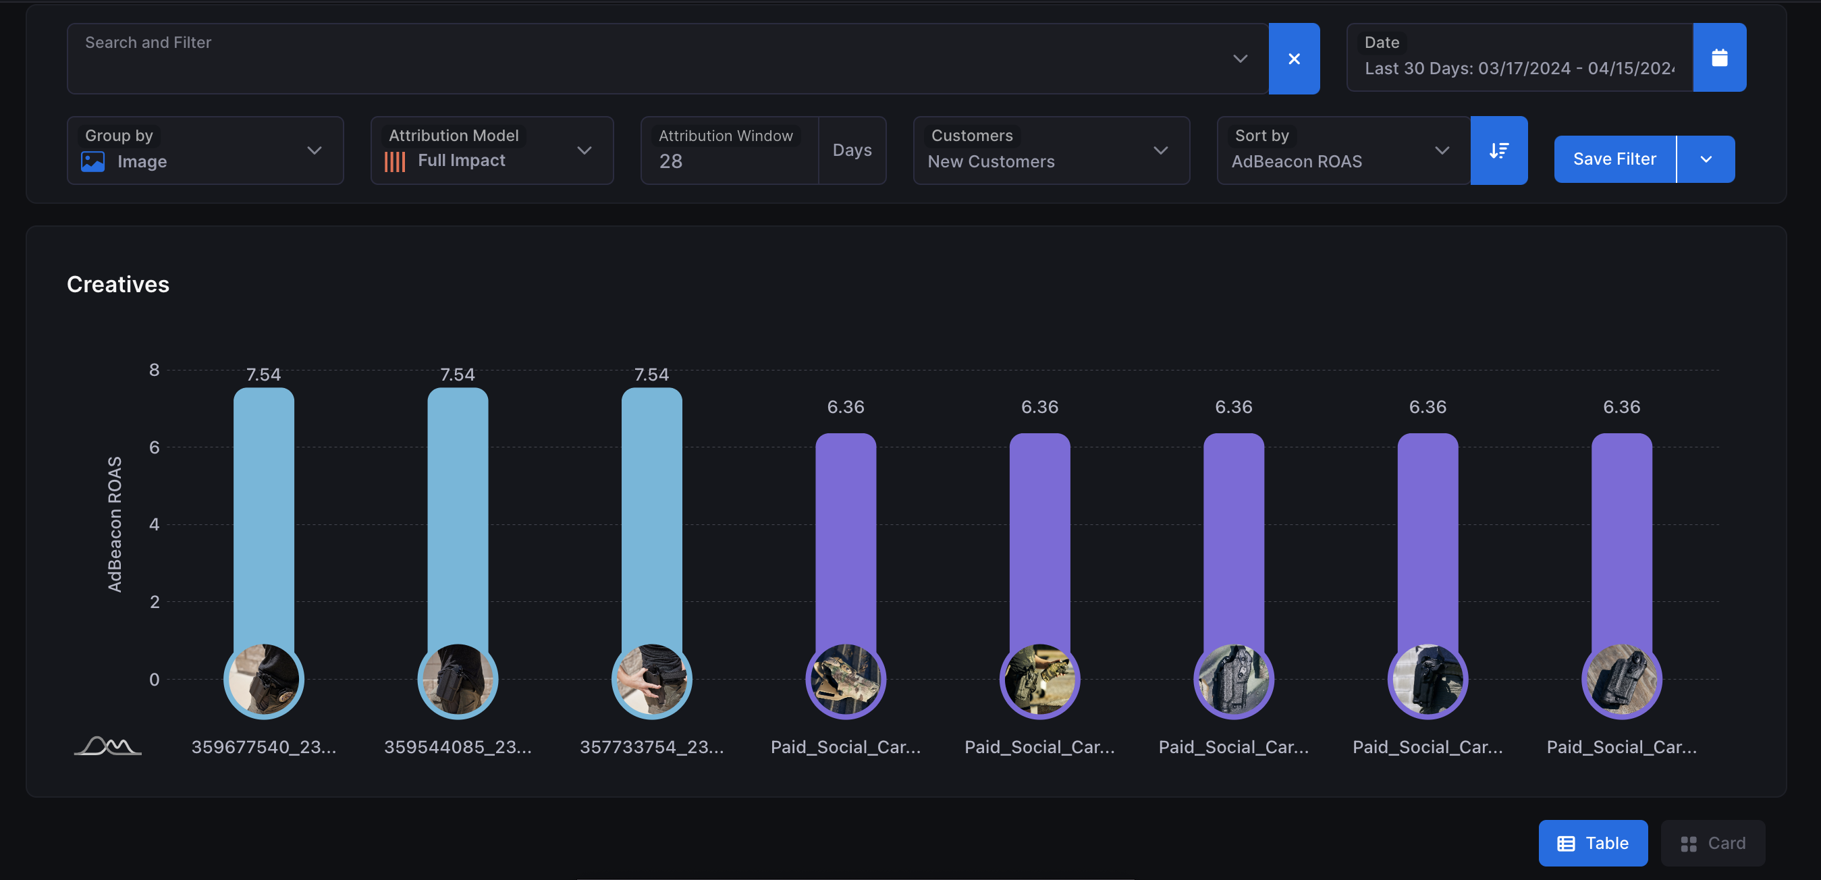This screenshot has width=1821, height=880.
Task: Expand the Group by dropdown
Action: coord(315,150)
